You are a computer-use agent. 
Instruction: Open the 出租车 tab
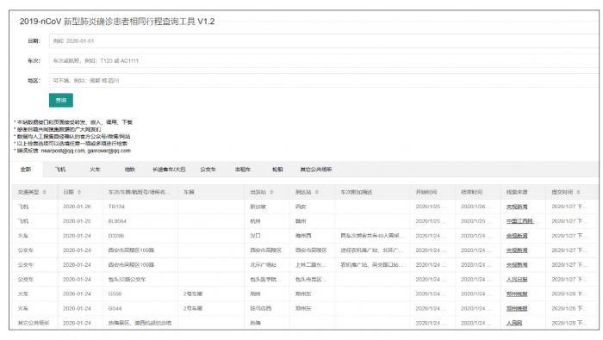coord(243,170)
